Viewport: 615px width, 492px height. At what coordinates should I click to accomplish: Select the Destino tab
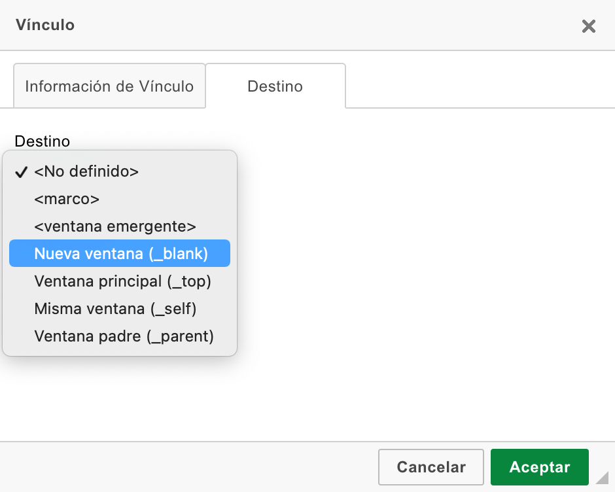(275, 86)
